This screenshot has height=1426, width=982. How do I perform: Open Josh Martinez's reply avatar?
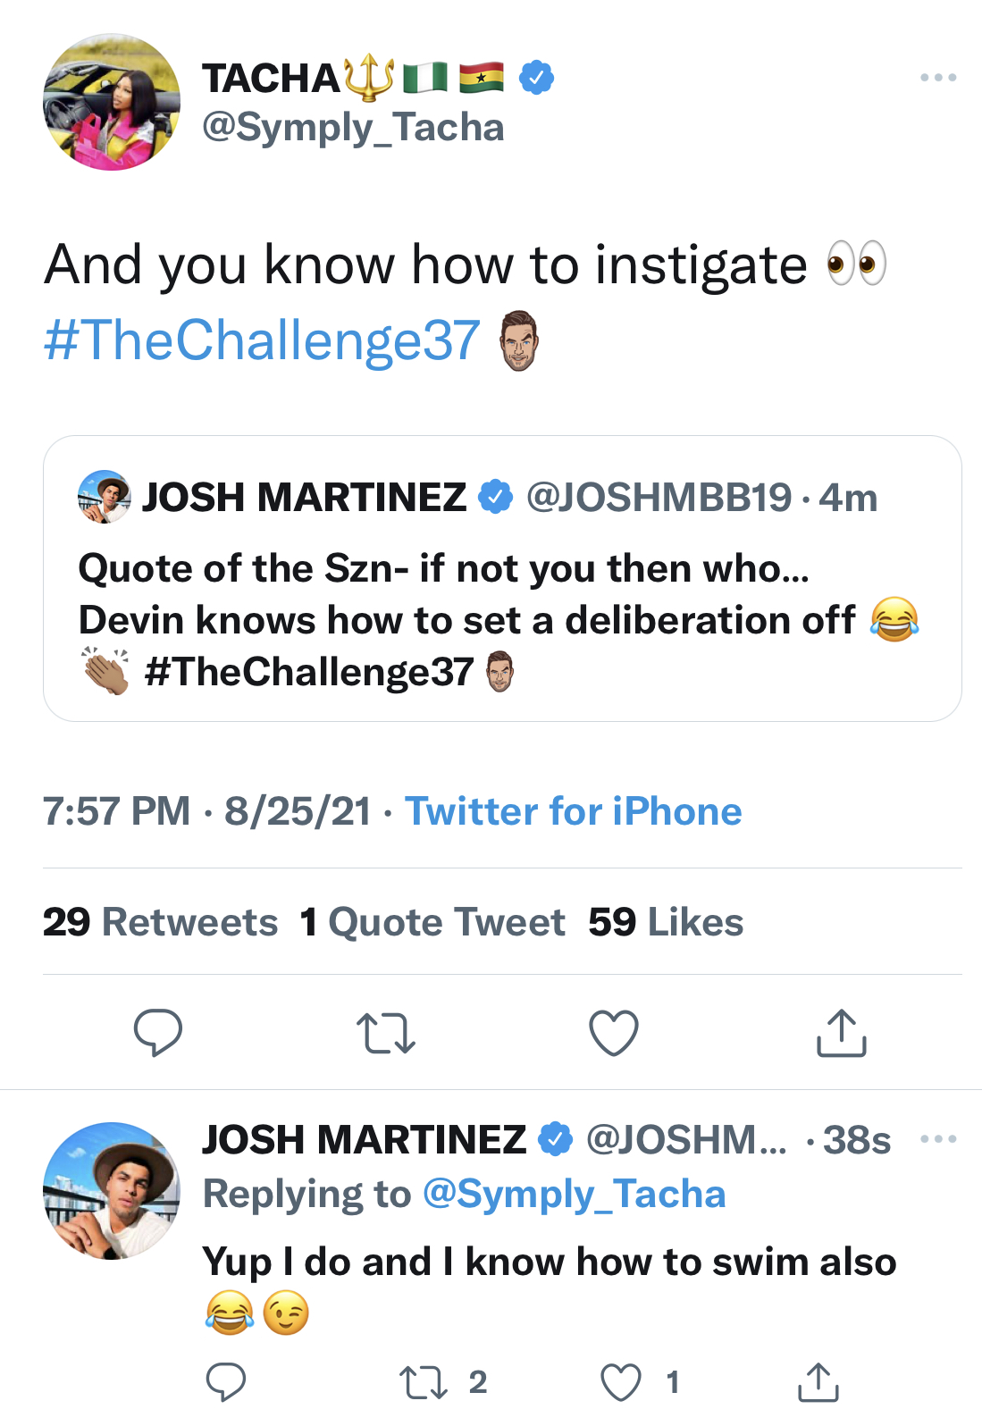(x=112, y=1191)
